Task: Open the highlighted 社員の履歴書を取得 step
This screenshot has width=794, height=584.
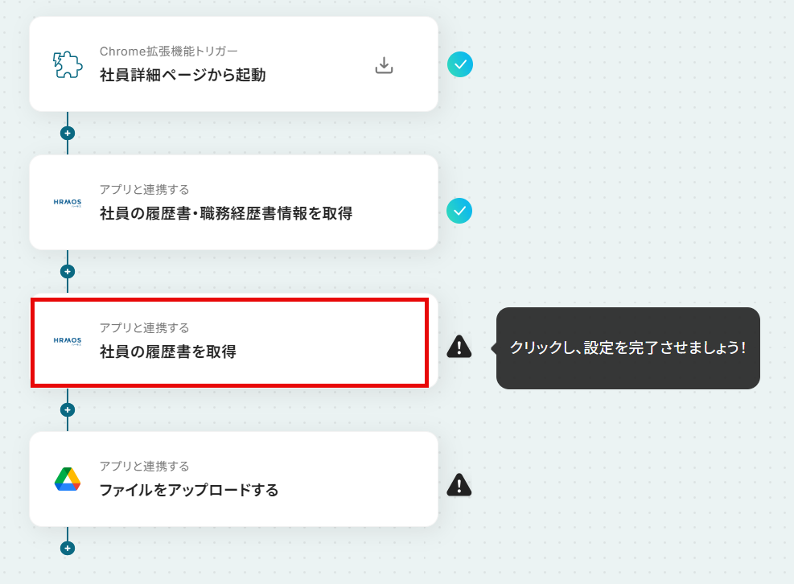Action: [230, 343]
